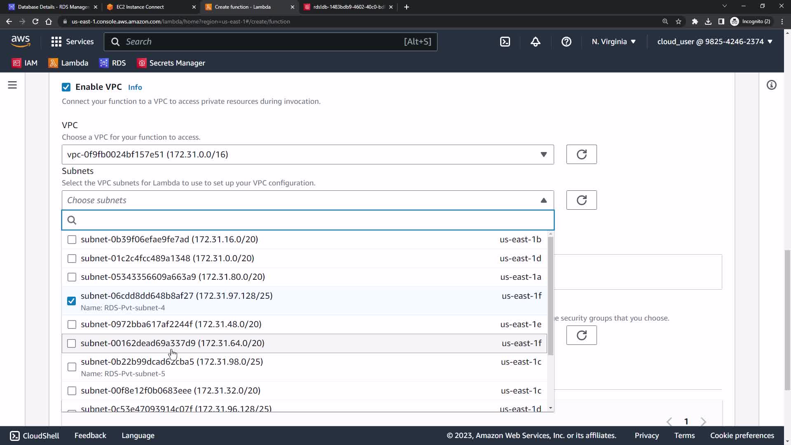791x445 pixels.
Task: Switch to the EC2 Instance Connect tab
Action: click(146, 7)
